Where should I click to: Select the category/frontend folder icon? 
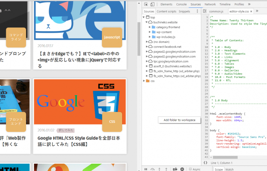(x=154, y=27)
